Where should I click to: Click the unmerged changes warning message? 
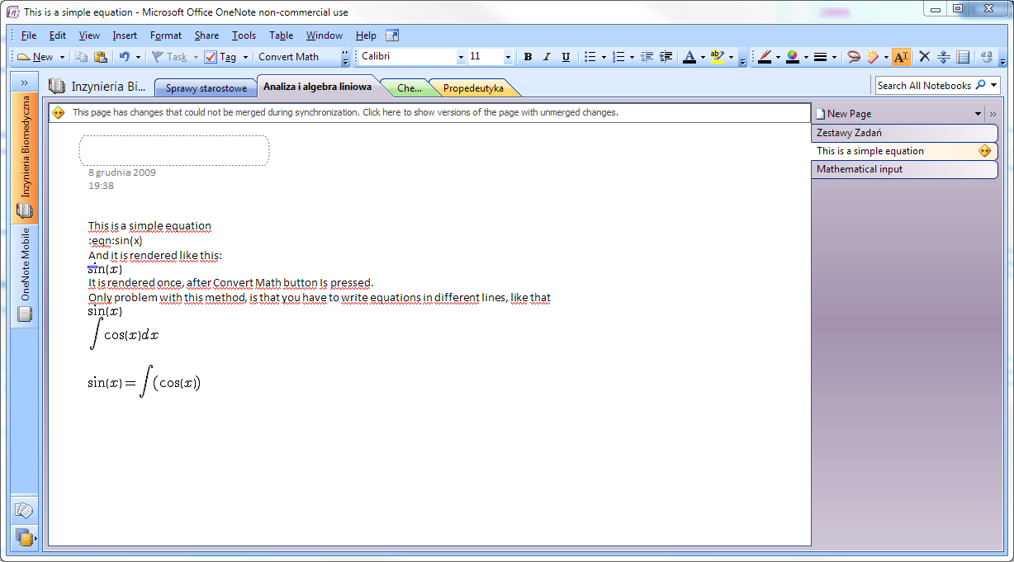coord(345,112)
